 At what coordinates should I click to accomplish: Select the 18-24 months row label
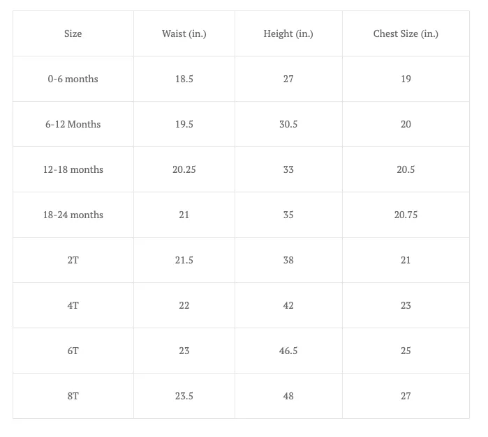[x=73, y=215]
